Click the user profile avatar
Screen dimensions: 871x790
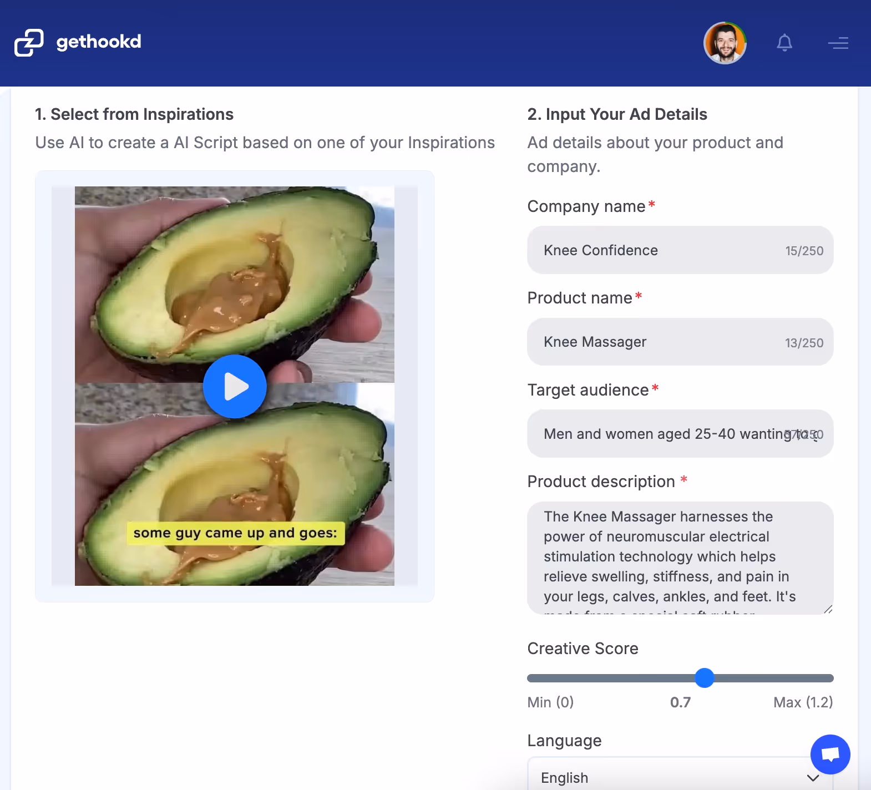725,43
